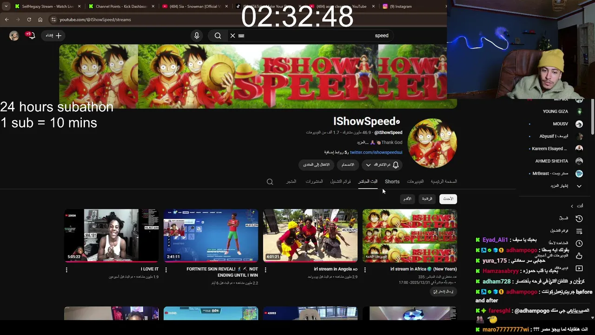This screenshot has height=335, width=595.
Task: Click the channel search magnifier icon
Action: [270, 182]
